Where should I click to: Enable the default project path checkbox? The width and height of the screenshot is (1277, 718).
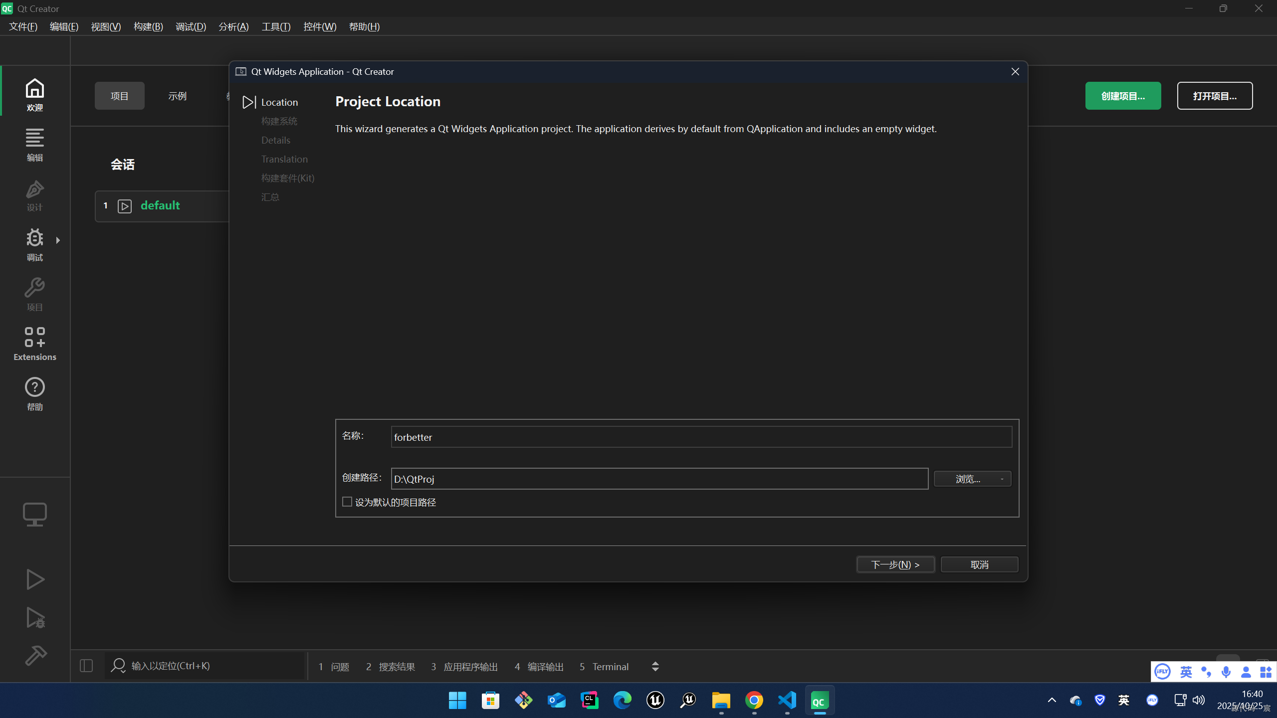347,502
